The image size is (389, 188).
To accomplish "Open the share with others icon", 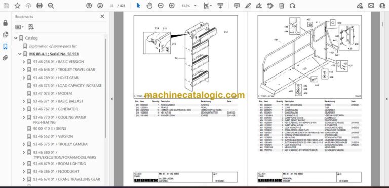I will pos(382,6).
